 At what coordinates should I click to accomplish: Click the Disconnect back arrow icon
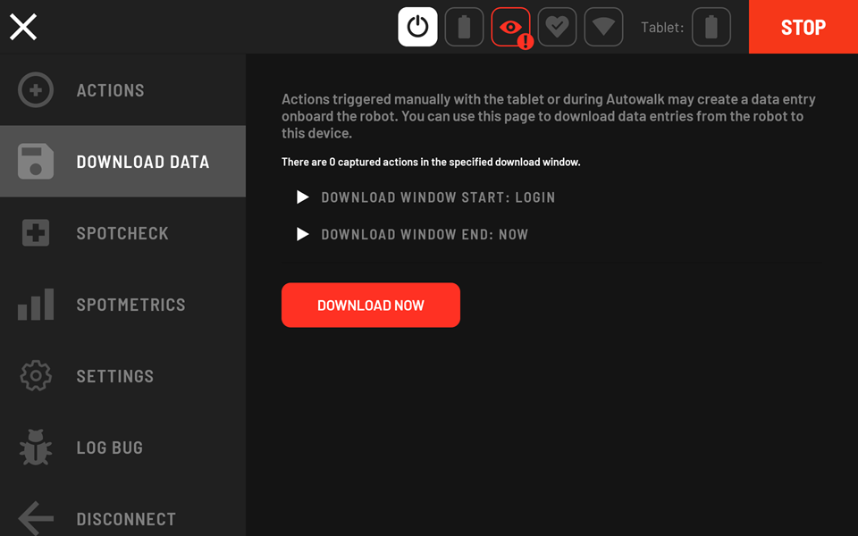pos(36,518)
